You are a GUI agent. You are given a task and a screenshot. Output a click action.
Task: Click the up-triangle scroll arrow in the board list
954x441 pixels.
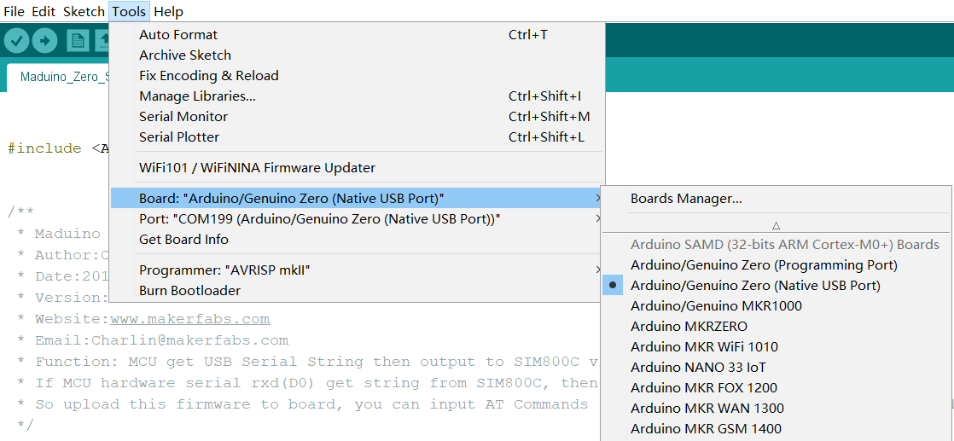click(x=777, y=225)
